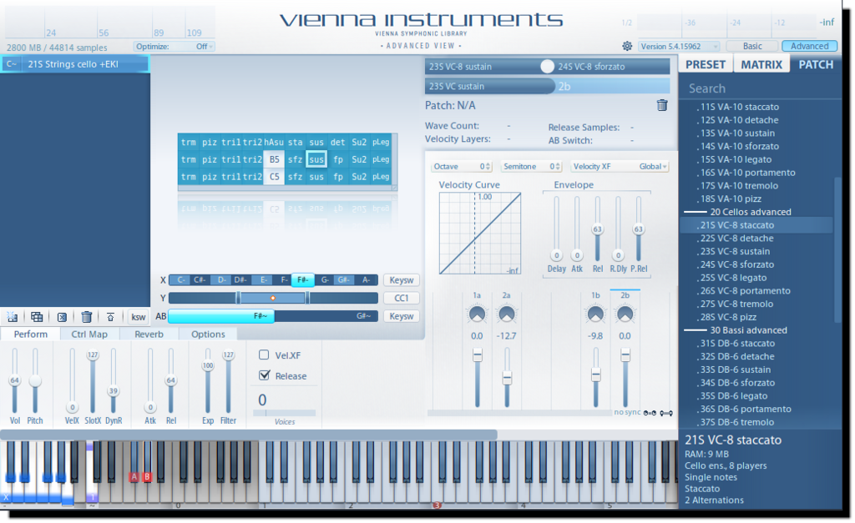Delete the patch using trash icon near Patch: N/A

[x=662, y=105]
